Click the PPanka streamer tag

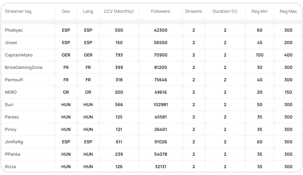tap(12, 154)
